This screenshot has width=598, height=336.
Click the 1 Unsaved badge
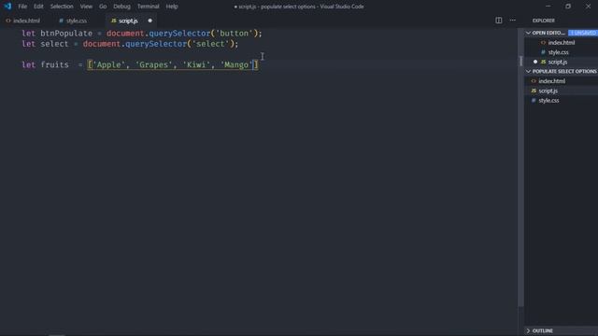click(583, 33)
